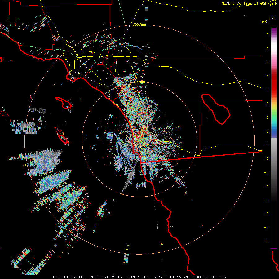Click the gray -2 dB section of the color bar

(x=274, y=159)
